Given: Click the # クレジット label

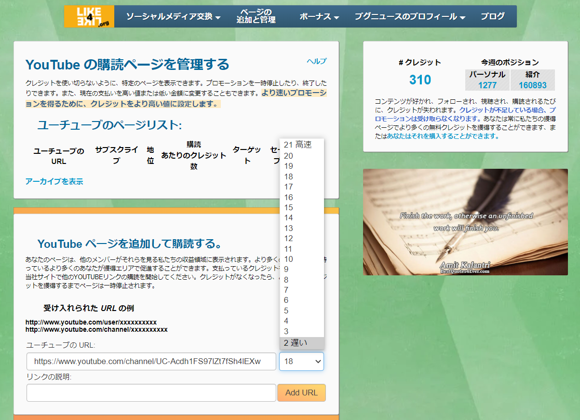Looking at the screenshot, I should tap(420, 62).
